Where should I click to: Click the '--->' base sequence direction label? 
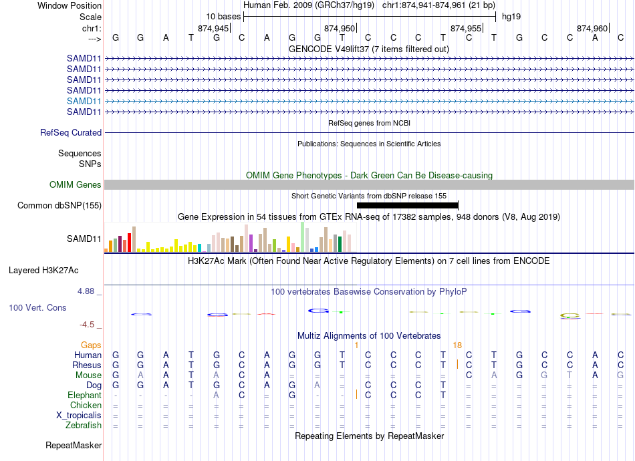click(x=95, y=39)
